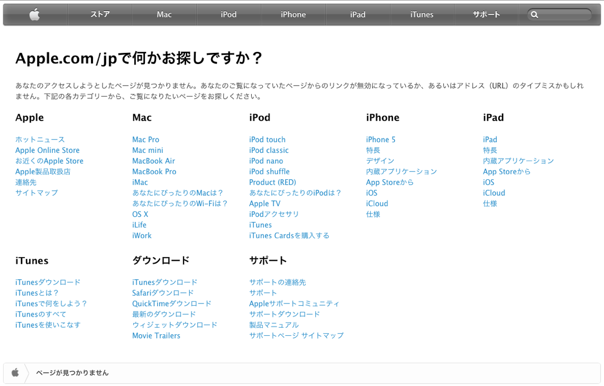Open the iCloud link under iPhone
604x386 pixels.
pos(377,204)
